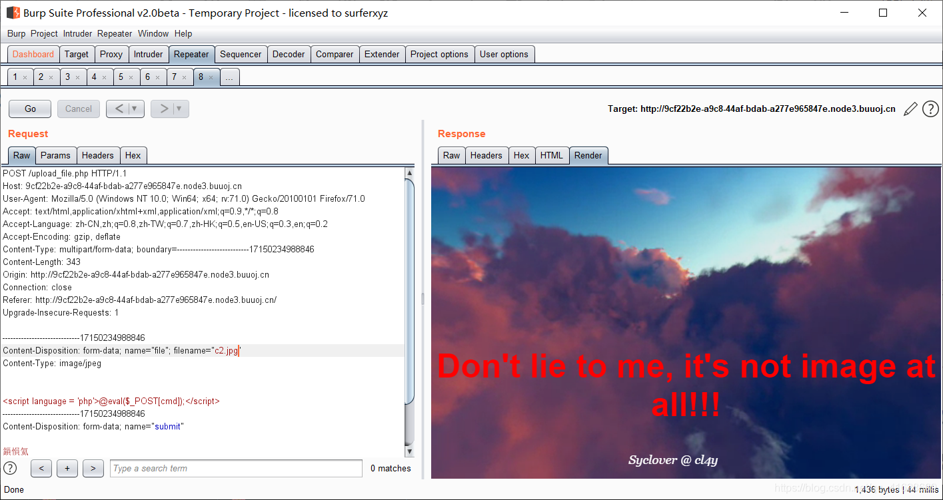The image size is (943, 500).
Task: Select the response Headers tab
Action: [x=486, y=155]
